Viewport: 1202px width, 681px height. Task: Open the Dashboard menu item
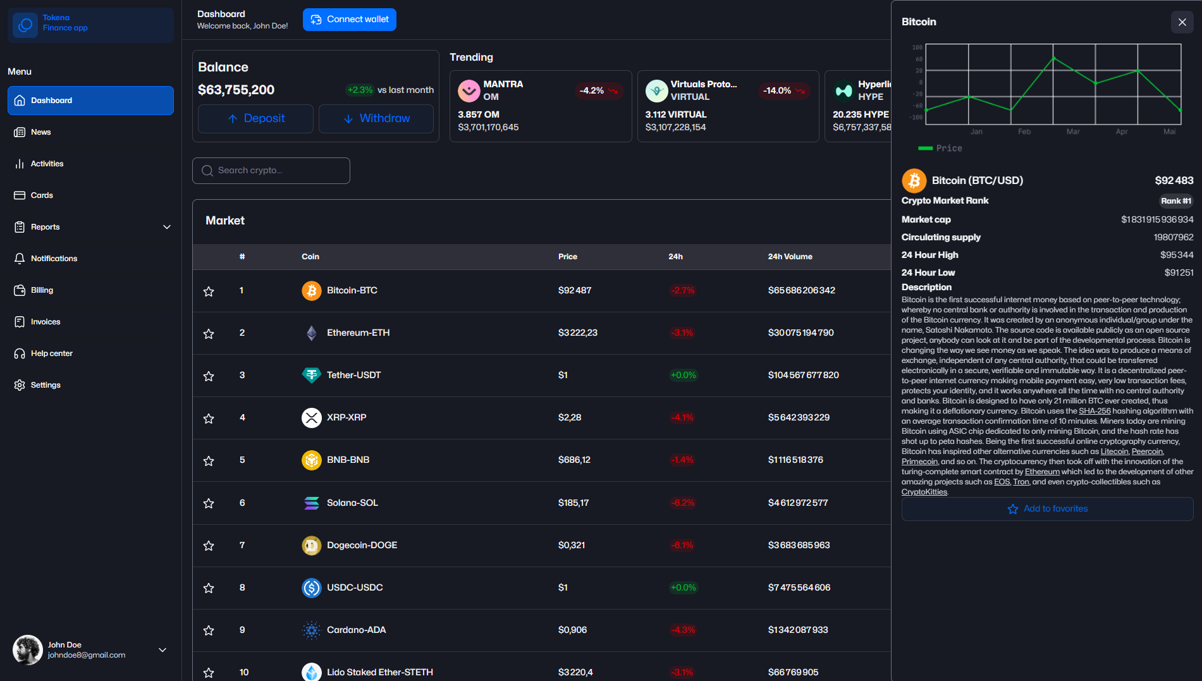click(x=90, y=101)
